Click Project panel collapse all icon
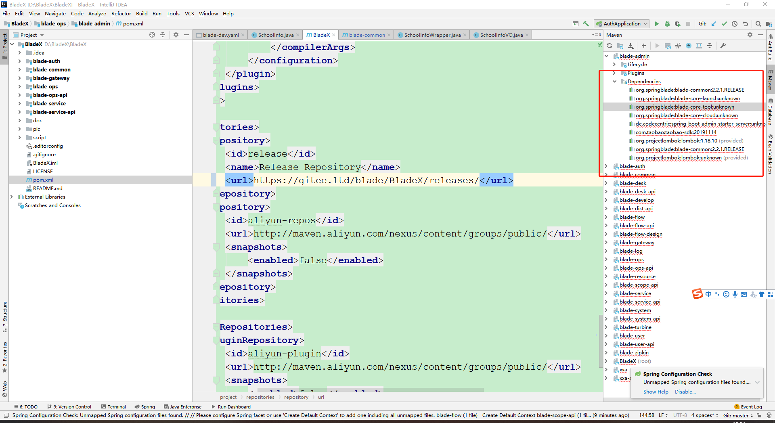775x423 pixels. click(x=163, y=35)
